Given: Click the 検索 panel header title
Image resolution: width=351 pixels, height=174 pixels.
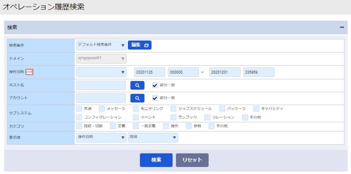Looking at the screenshot, I should point(12,28).
